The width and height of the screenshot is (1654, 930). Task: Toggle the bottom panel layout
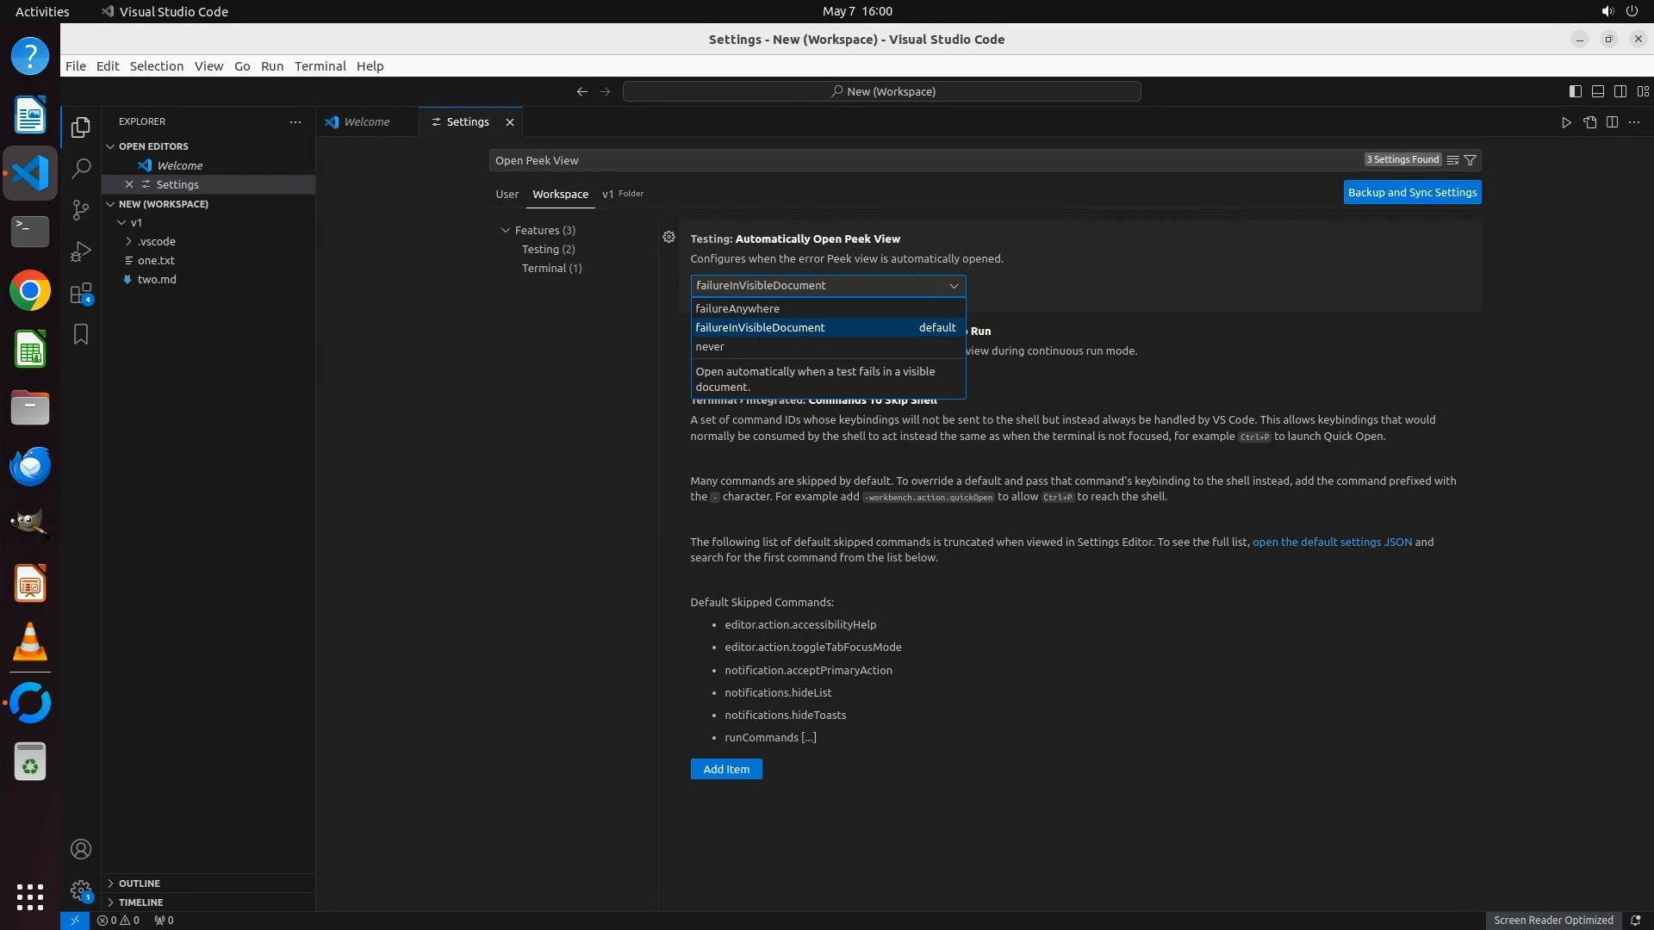point(1597,91)
